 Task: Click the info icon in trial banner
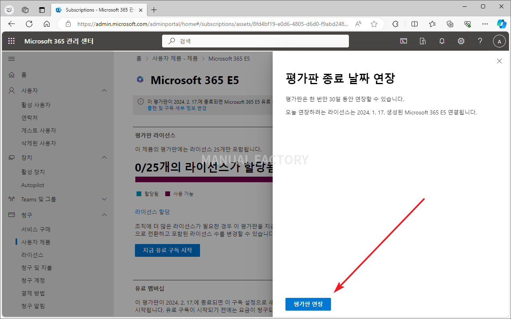[x=141, y=102]
